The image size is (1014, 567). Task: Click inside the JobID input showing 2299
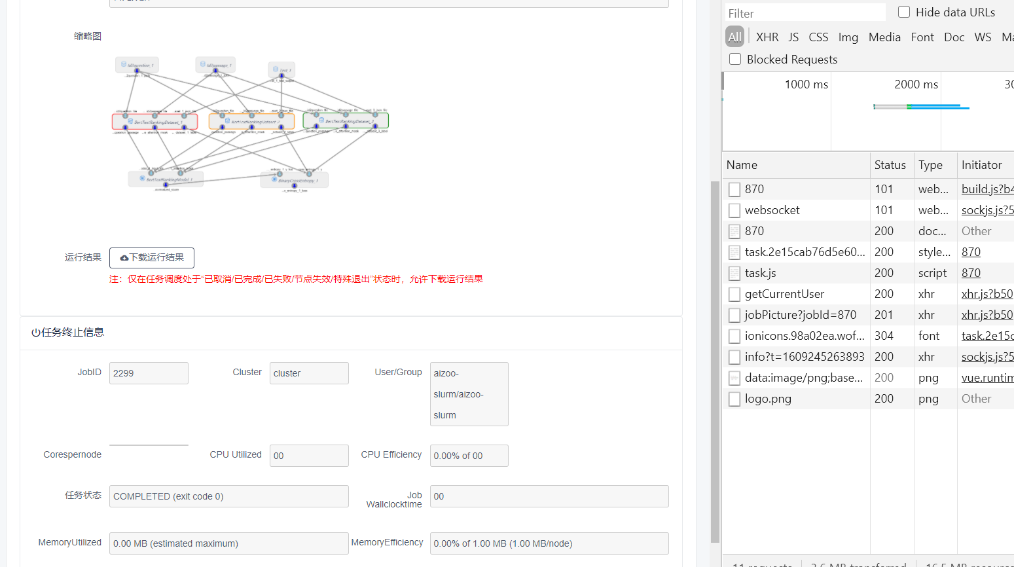click(x=149, y=373)
